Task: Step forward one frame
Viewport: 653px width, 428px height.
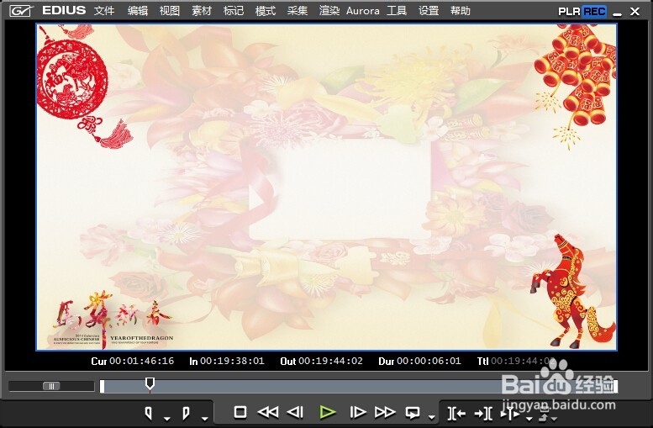Action: click(358, 413)
